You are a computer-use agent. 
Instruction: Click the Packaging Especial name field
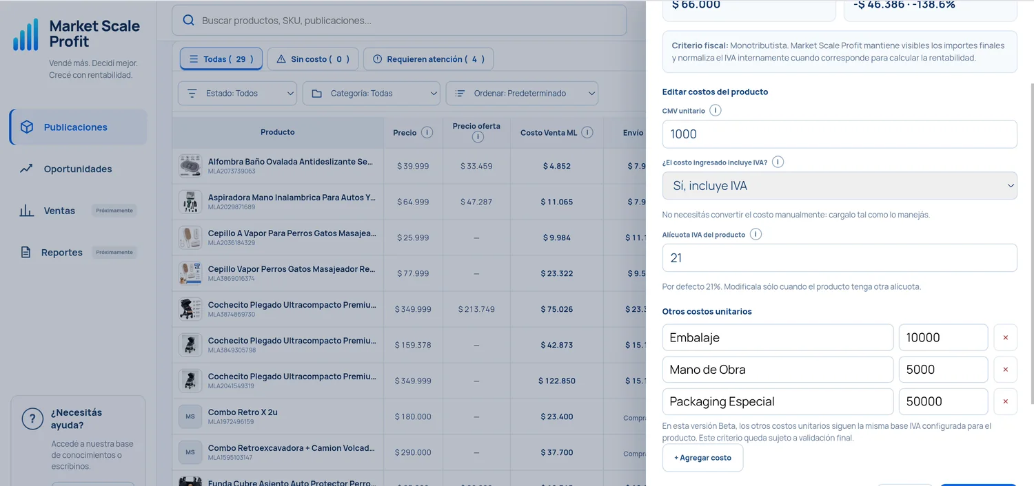click(778, 401)
